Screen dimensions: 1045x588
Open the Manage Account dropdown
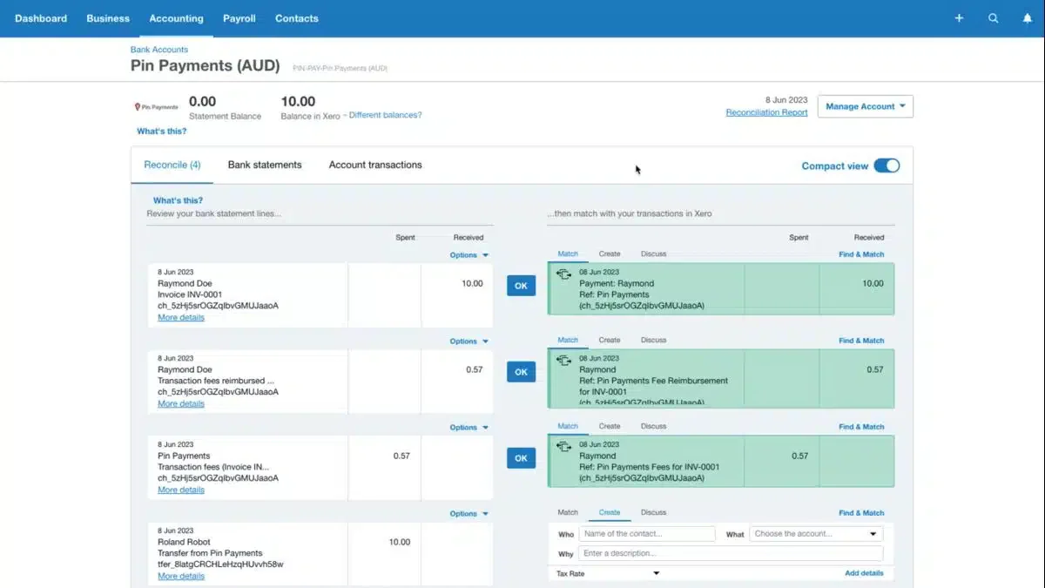pos(865,106)
